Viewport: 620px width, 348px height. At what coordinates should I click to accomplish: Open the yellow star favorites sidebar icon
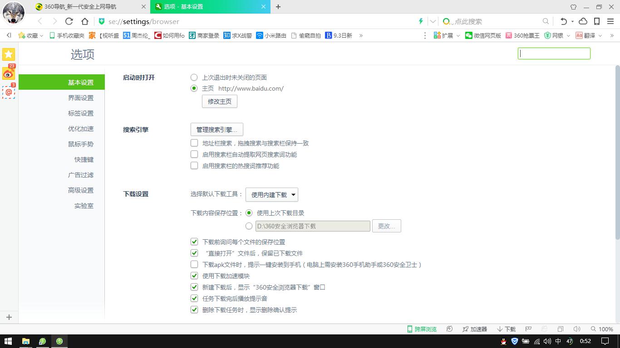(9, 54)
